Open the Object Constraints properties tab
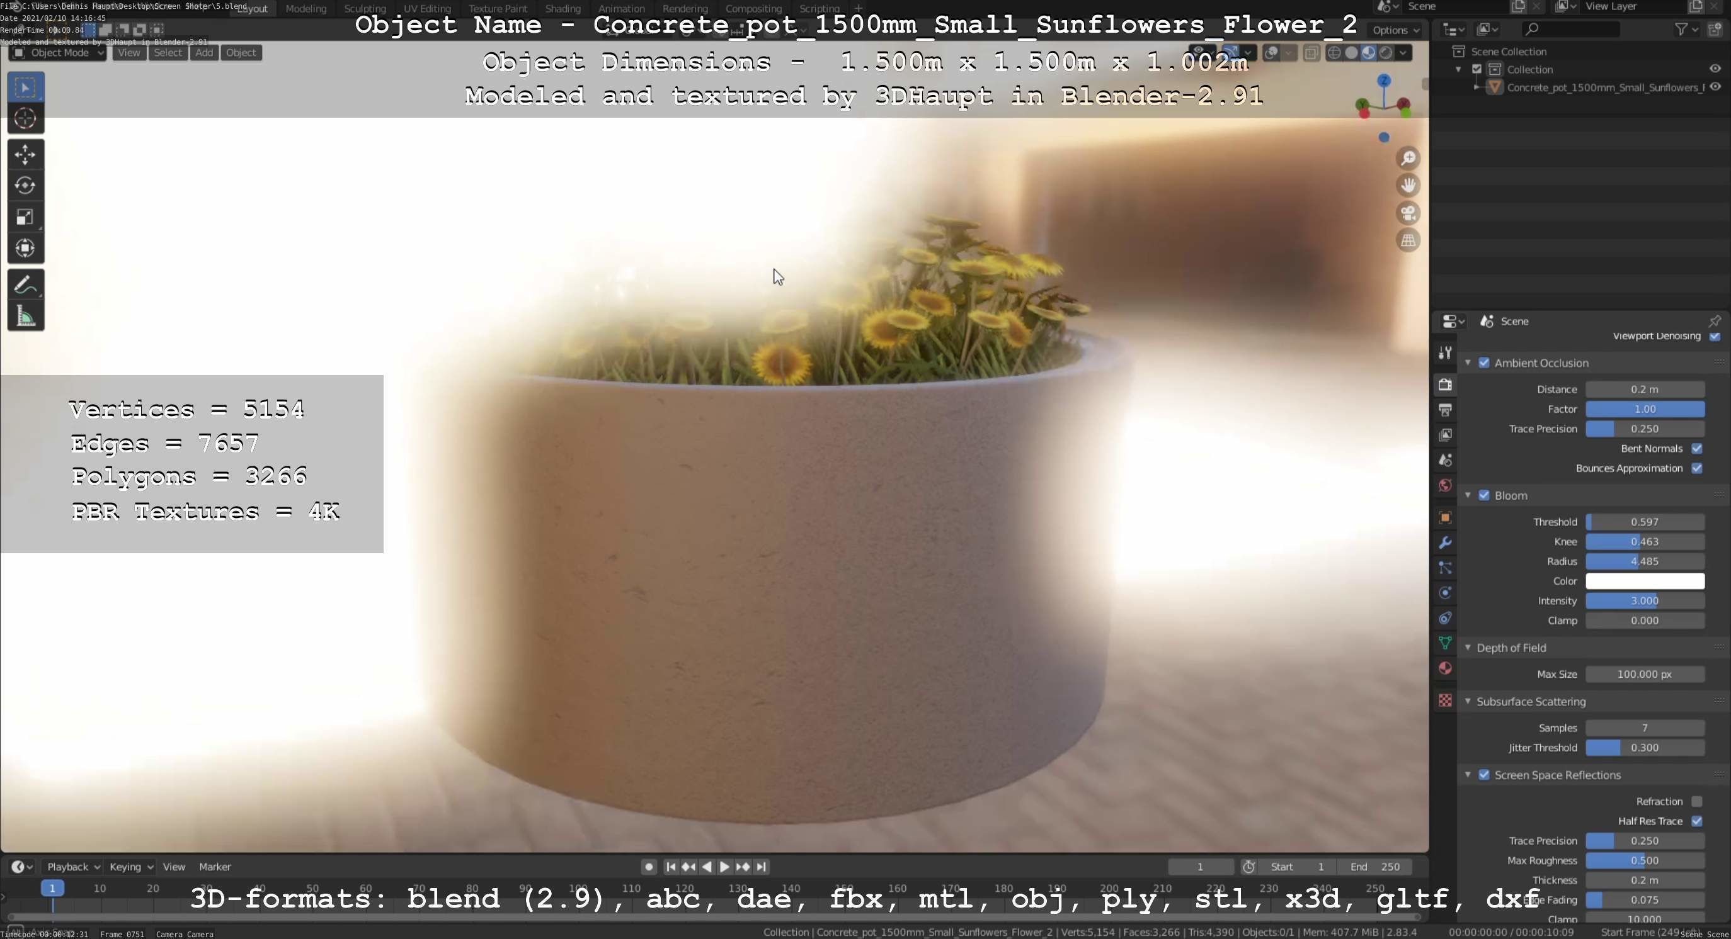1731x939 pixels. click(x=1446, y=618)
